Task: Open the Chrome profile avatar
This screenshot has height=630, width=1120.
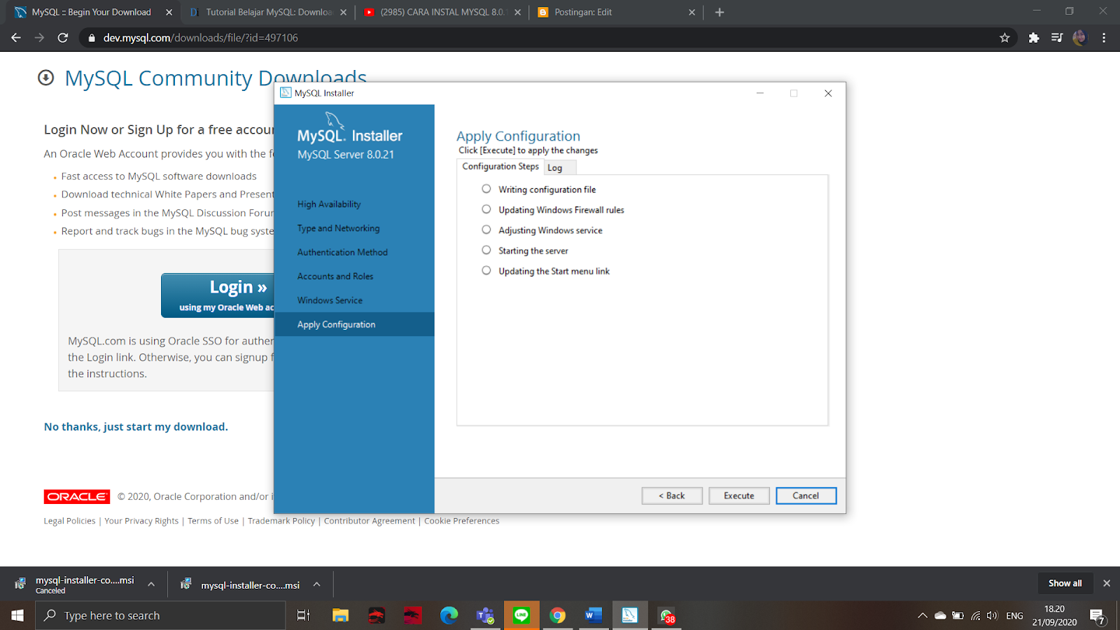Action: pyautogui.click(x=1079, y=38)
